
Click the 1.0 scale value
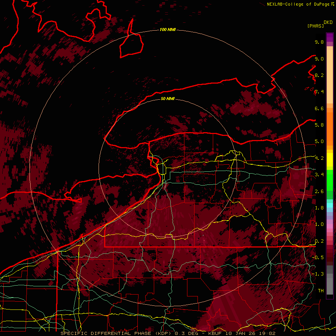click(319, 224)
